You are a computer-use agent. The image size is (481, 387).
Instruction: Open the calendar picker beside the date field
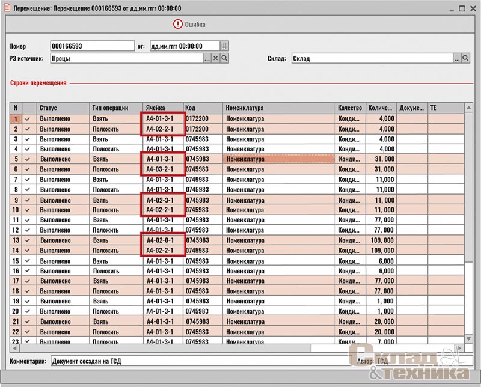[224, 46]
